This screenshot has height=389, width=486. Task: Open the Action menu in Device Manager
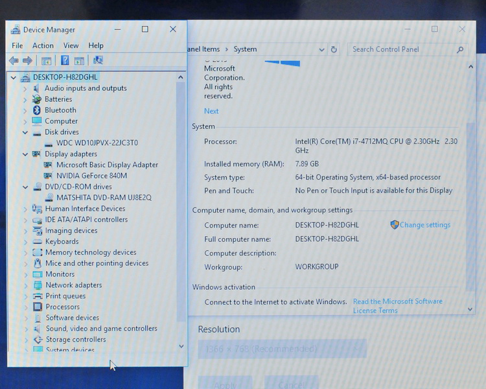[43, 45]
